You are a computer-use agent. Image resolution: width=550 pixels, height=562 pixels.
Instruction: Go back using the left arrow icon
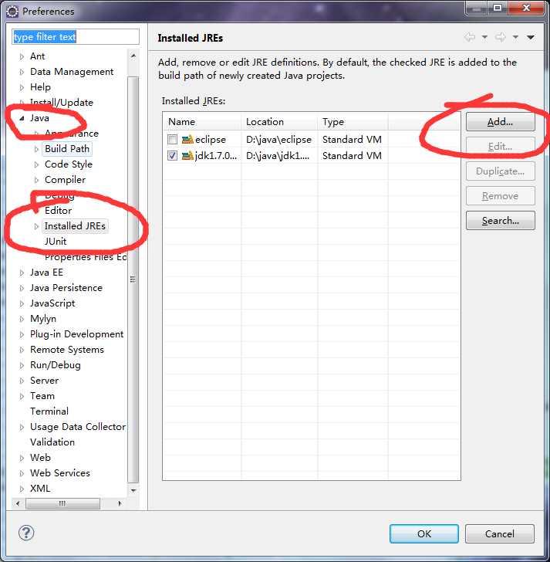[x=470, y=37]
